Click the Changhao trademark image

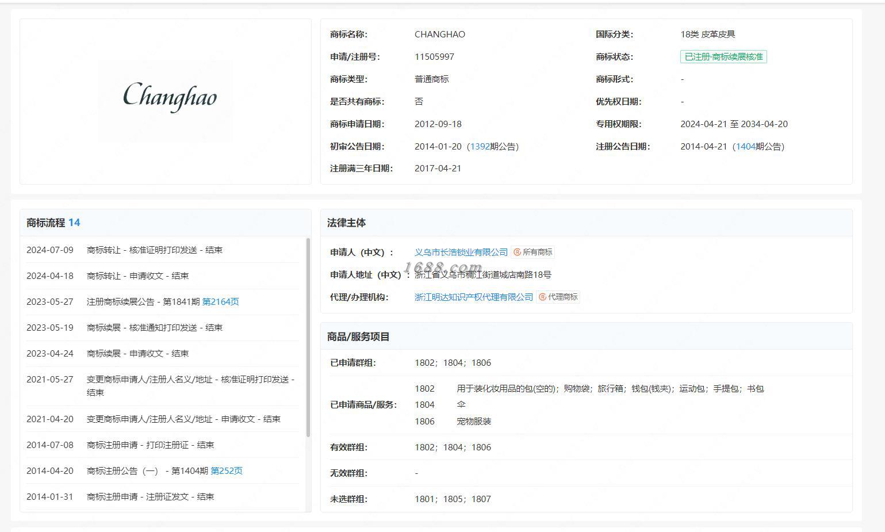click(166, 101)
